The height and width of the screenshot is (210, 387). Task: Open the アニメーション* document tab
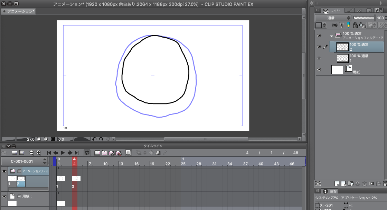pyautogui.click(x=18, y=11)
